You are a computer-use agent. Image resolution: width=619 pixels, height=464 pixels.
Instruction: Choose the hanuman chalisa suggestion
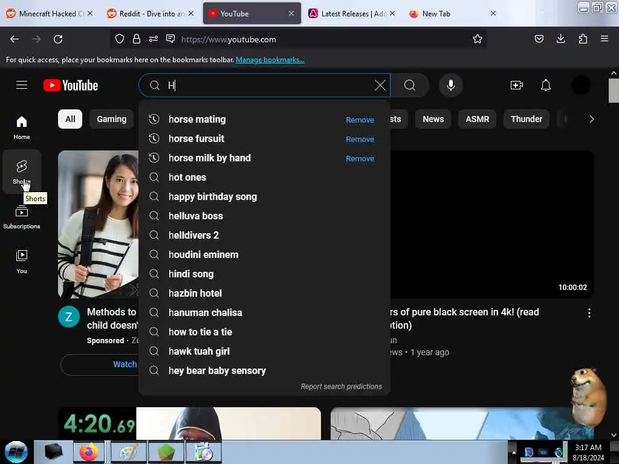click(264, 312)
